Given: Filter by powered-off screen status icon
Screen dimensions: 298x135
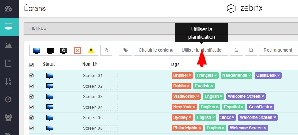Looking at the screenshot, I should coord(64,50).
